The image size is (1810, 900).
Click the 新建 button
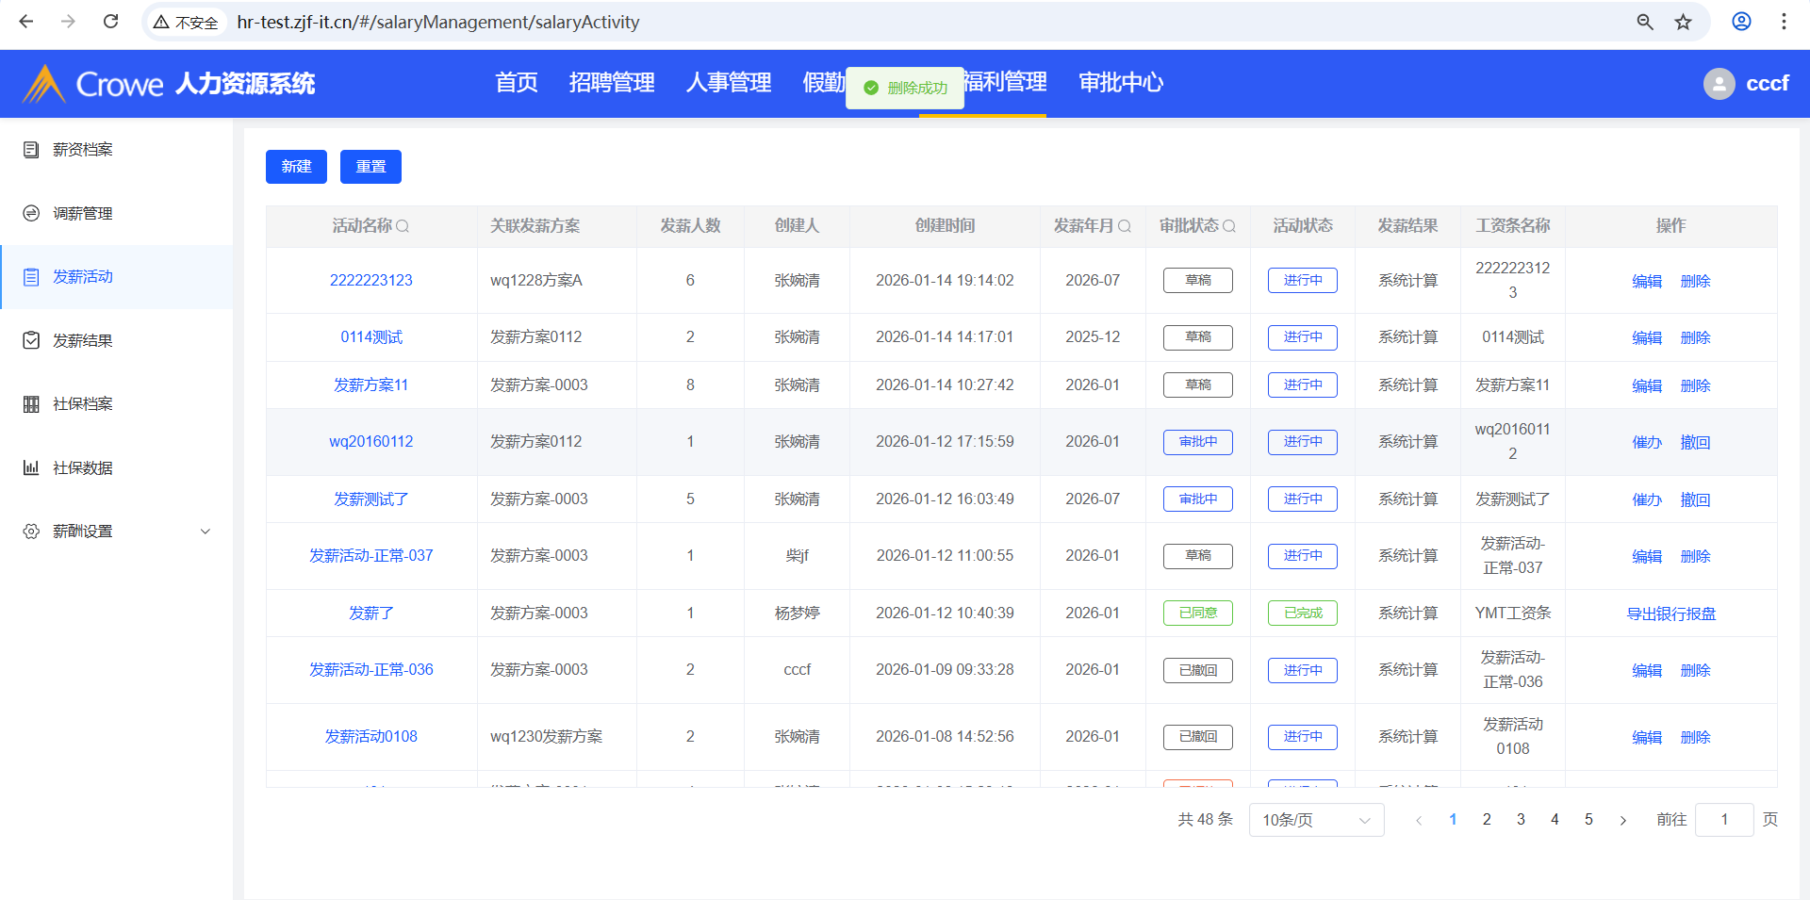[x=296, y=167]
